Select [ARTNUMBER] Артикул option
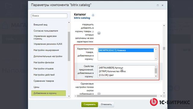The image size is (193, 109). pos(111,68)
